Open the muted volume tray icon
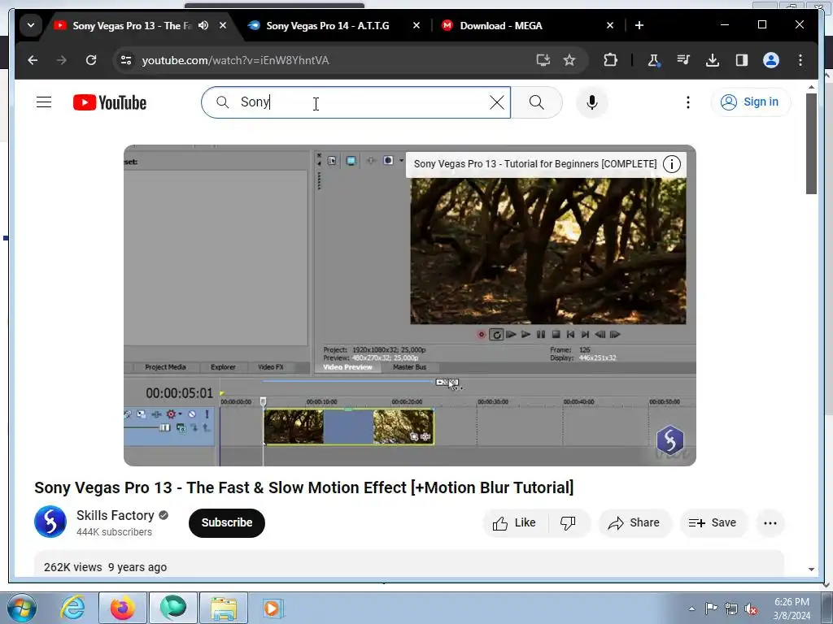This screenshot has width=833, height=624. 751,609
